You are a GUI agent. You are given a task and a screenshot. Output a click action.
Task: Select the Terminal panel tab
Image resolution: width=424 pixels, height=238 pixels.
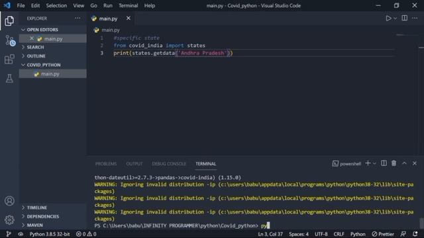(206, 164)
